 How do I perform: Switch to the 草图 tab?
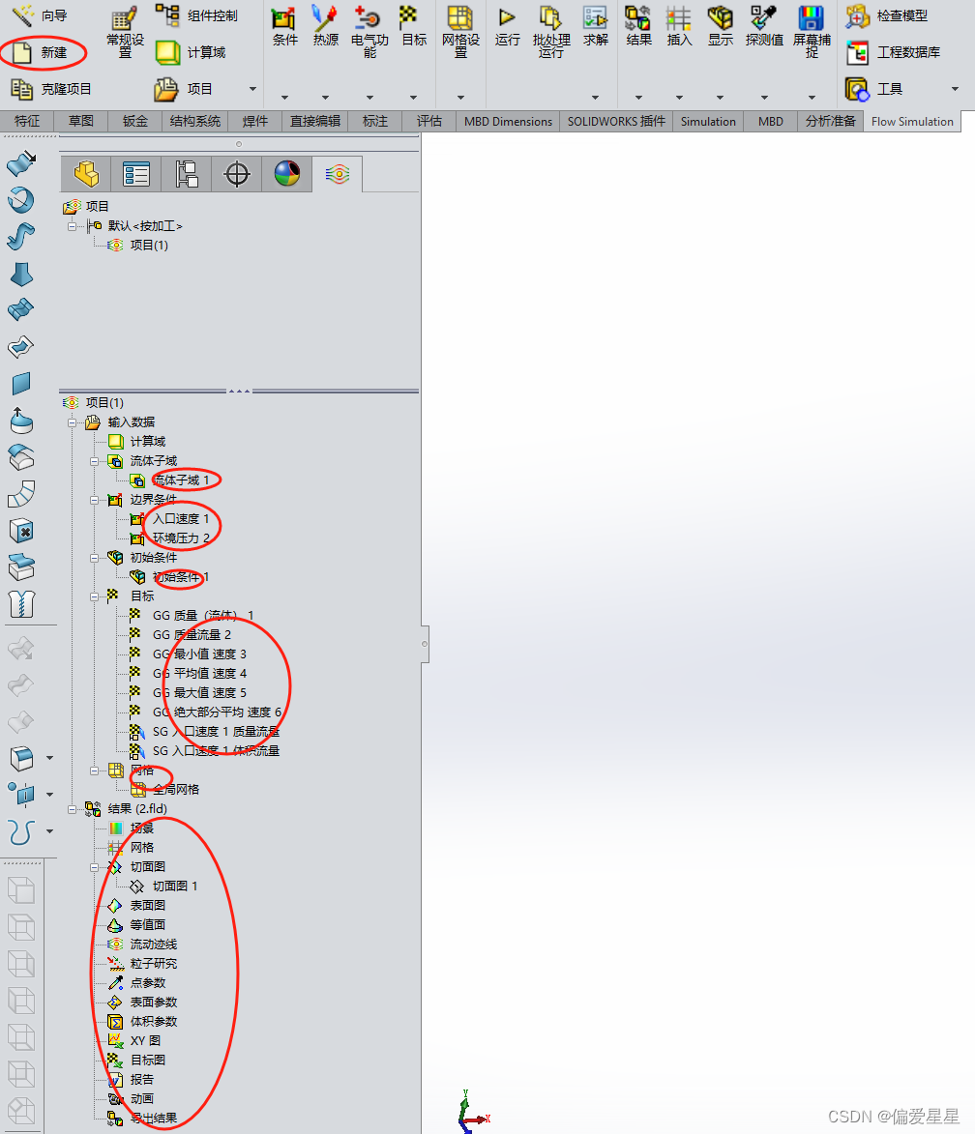(80, 121)
